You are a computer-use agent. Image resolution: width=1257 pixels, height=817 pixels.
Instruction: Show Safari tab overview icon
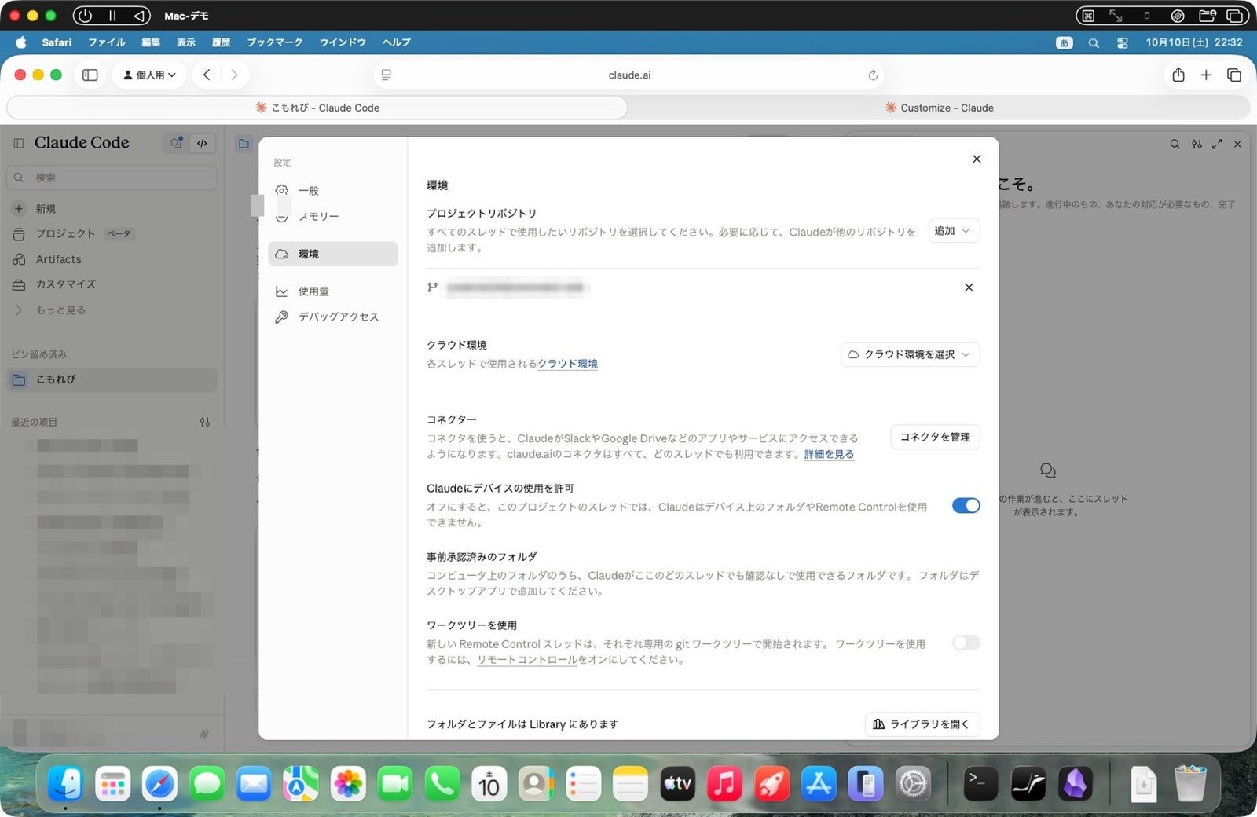pos(1233,75)
